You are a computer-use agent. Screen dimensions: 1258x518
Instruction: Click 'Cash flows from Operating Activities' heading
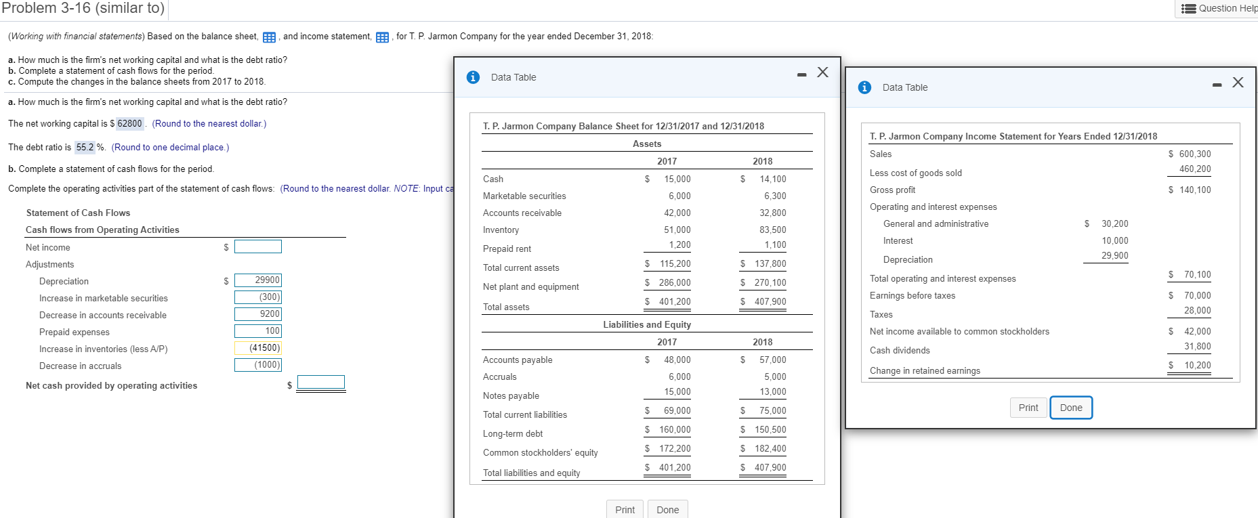click(x=102, y=230)
